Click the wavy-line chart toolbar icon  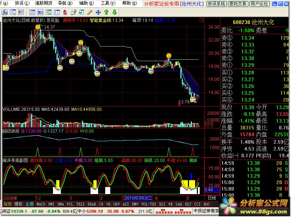point(32,13)
